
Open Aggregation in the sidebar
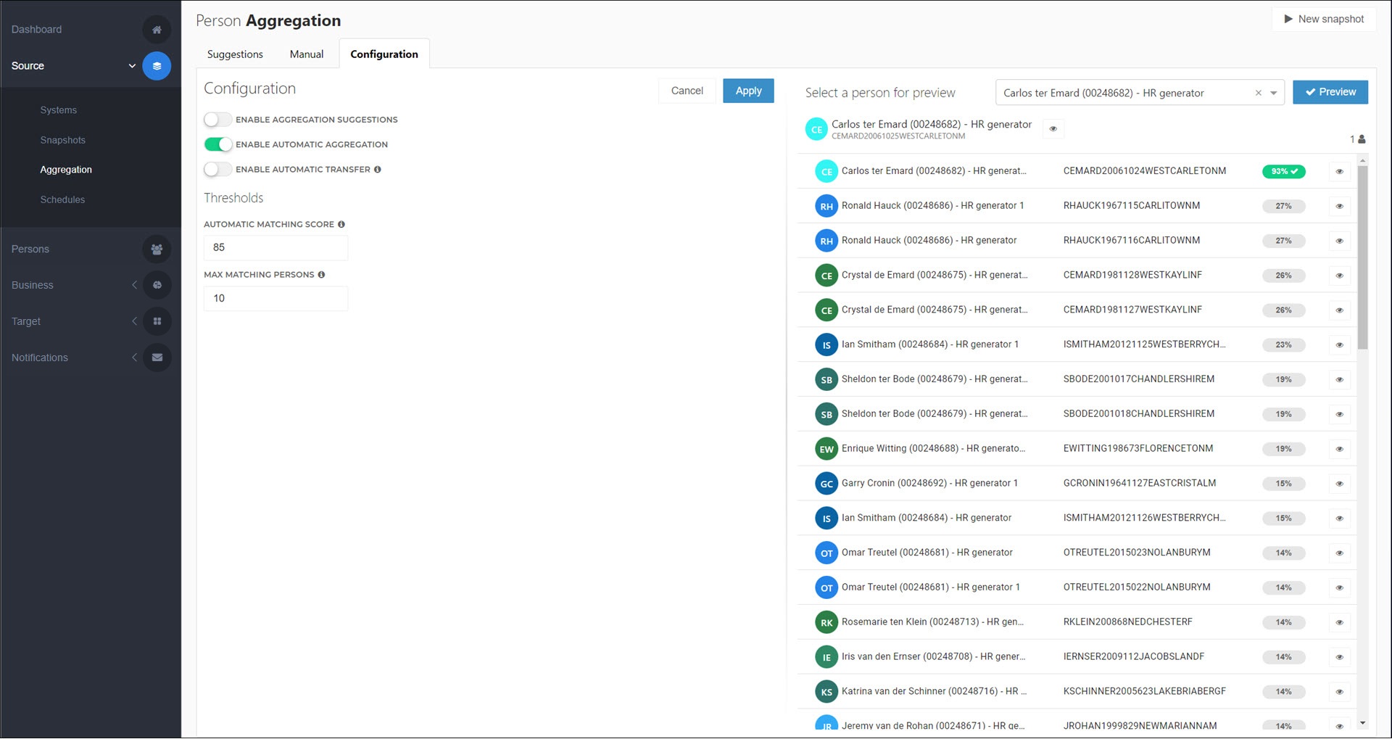tap(66, 170)
